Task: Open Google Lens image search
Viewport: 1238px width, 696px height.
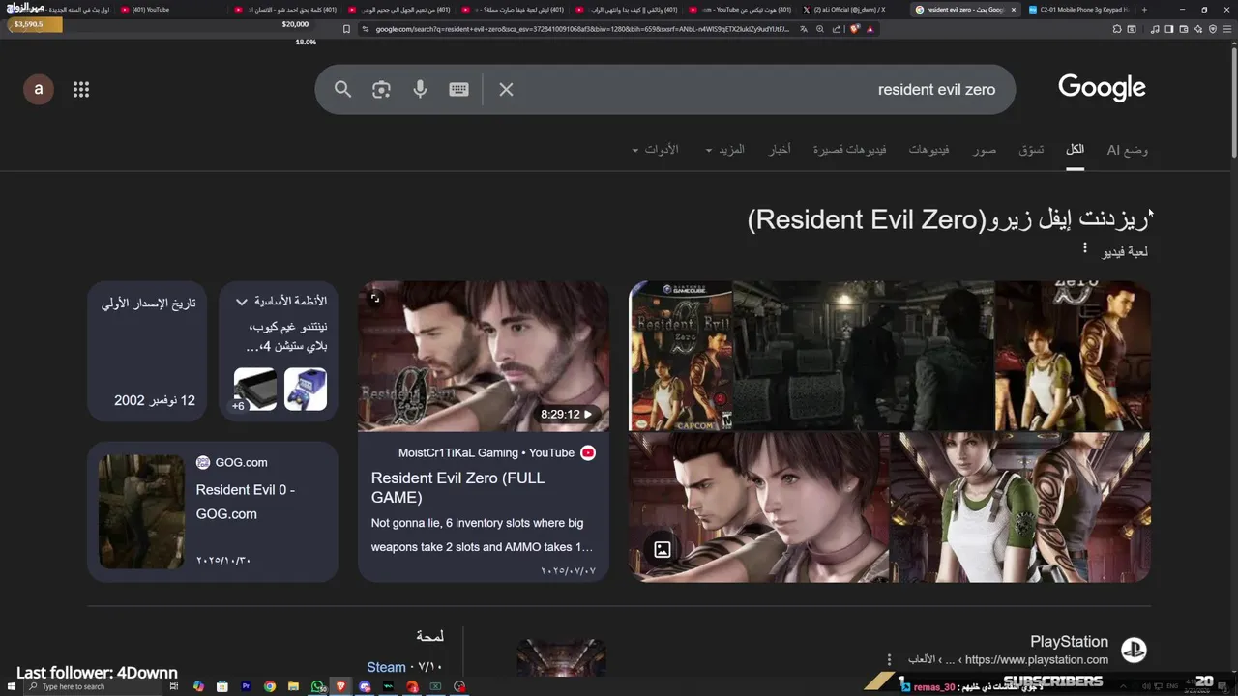Action: click(x=381, y=89)
